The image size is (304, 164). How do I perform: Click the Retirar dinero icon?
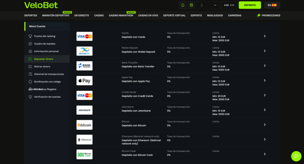[30, 66]
